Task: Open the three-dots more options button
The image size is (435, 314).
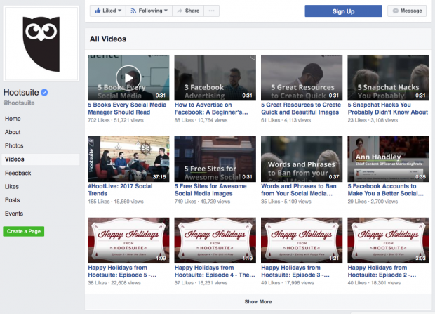Action: point(211,11)
